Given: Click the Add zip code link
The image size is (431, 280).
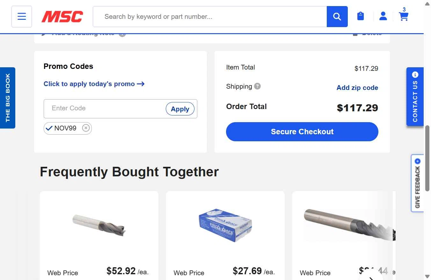Looking at the screenshot, I should tap(357, 88).
